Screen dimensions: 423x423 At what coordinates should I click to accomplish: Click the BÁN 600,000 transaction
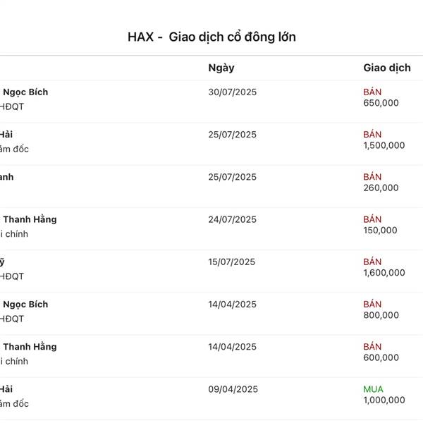click(381, 352)
